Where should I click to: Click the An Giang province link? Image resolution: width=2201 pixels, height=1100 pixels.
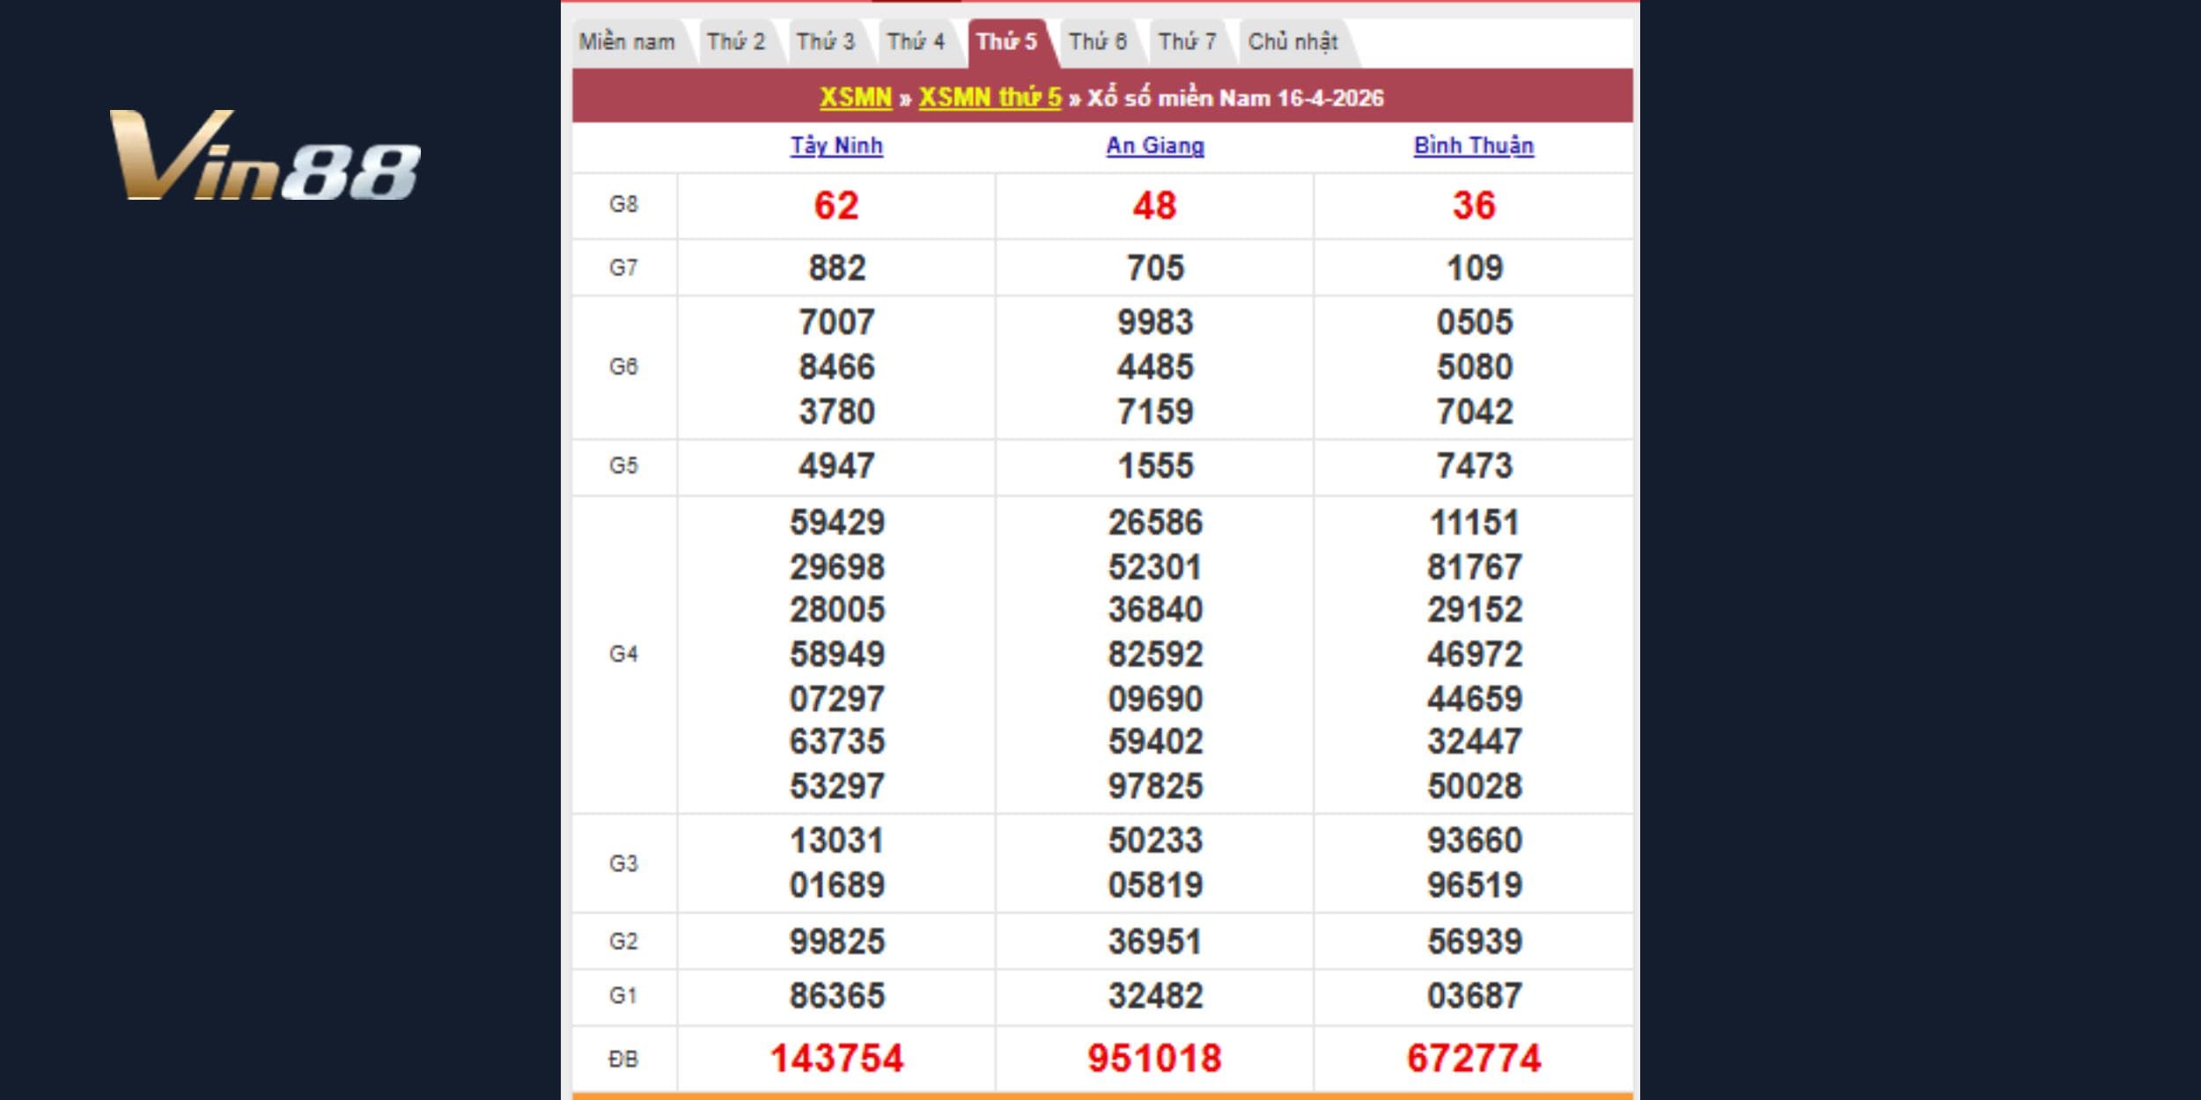click(1155, 146)
